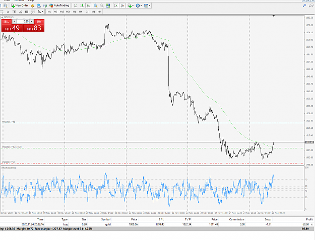Open the search magnifier at top right

coord(304,6)
